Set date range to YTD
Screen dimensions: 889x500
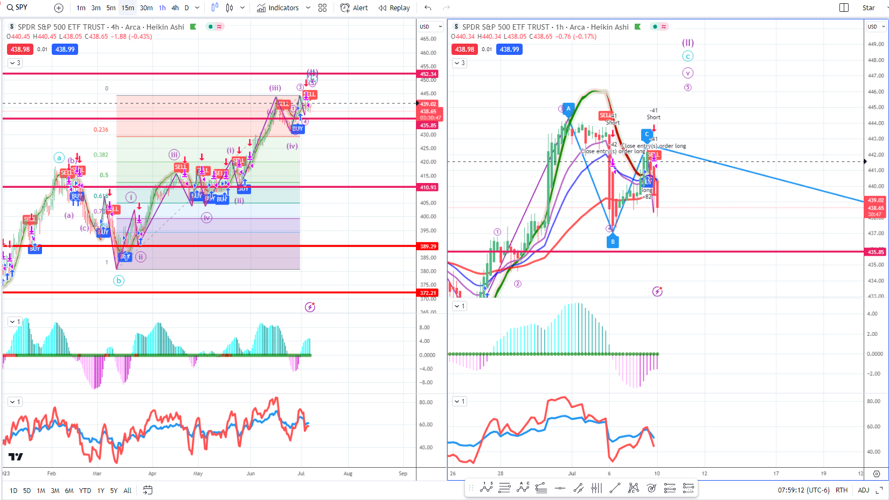tap(85, 491)
